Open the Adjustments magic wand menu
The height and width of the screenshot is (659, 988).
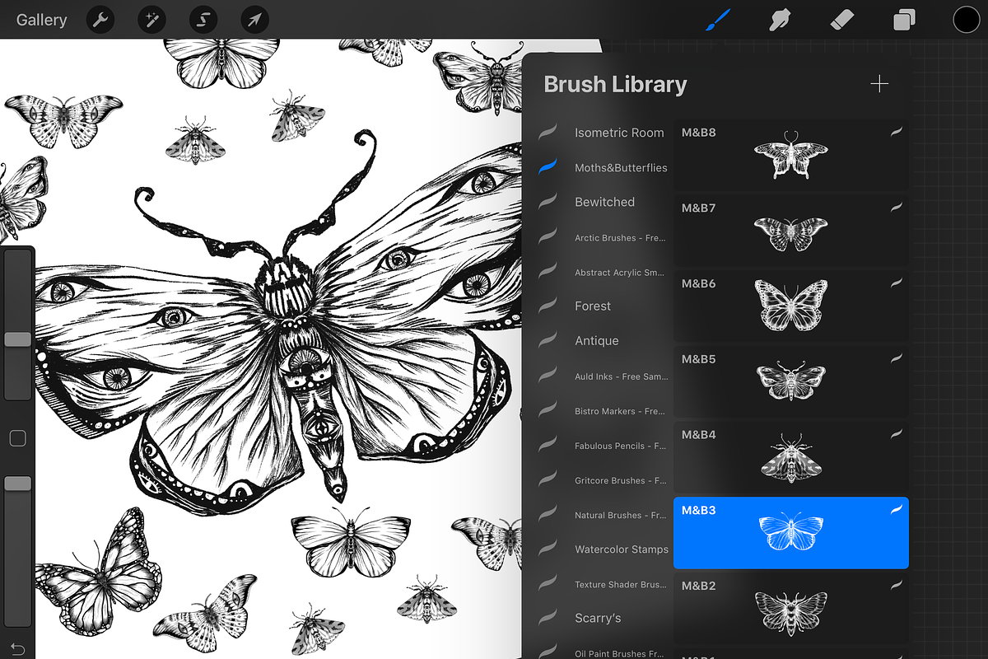[x=151, y=20]
